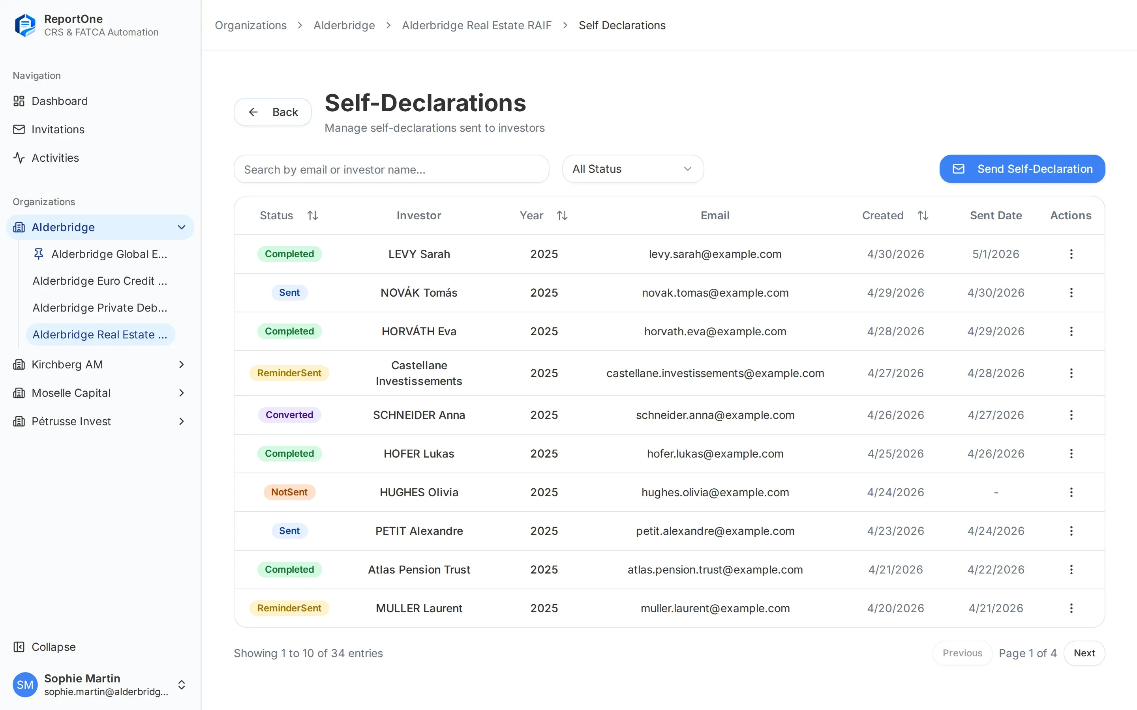The width and height of the screenshot is (1137, 710).
Task: Click Send Self-Declaration button
Action: (1022, 169)
